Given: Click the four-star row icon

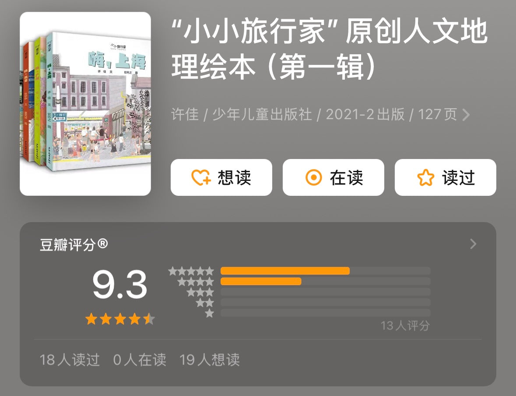Looking at the screenshot, I should point(196,282).
